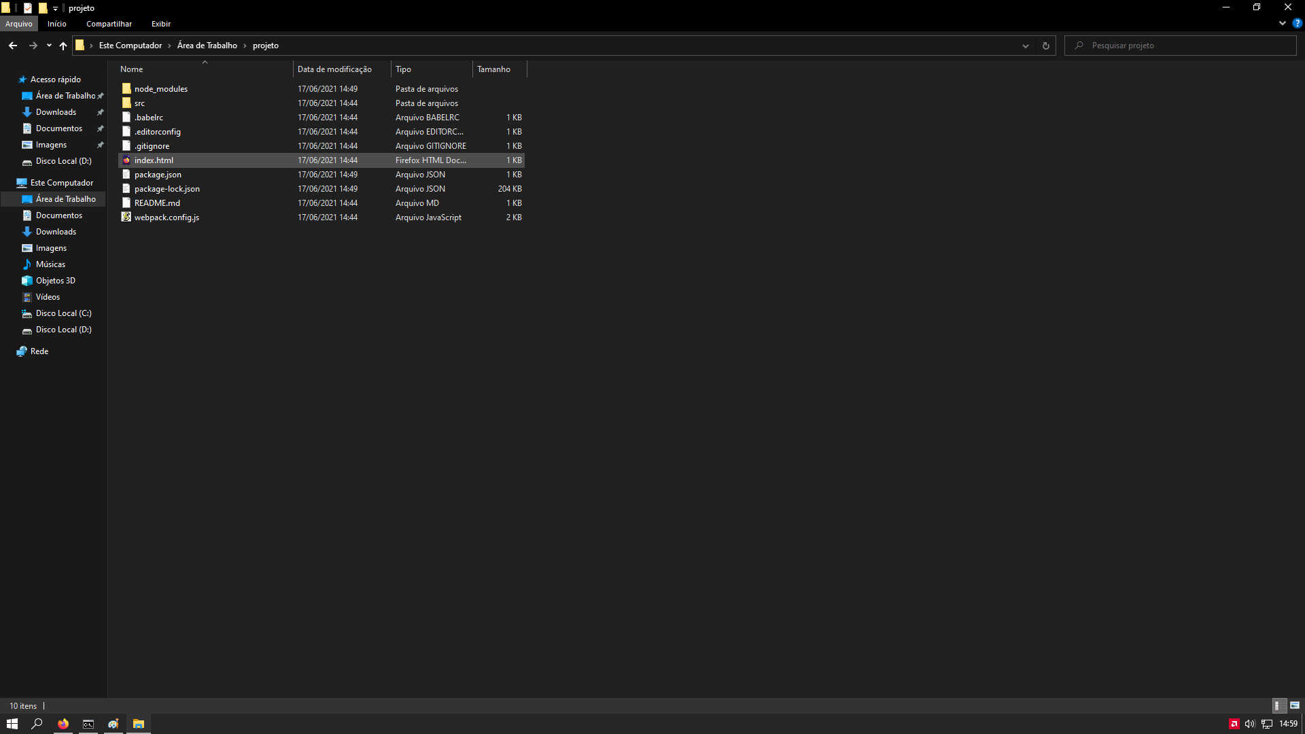Open the quick access toolbar dropdown
1305x734 pixels.
coord(55,8)
